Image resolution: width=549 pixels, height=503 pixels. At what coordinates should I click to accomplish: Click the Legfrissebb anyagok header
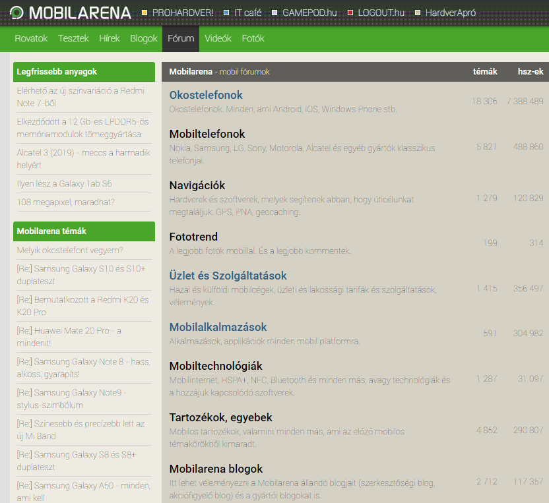pyautogui.click(x=84, y=72)
